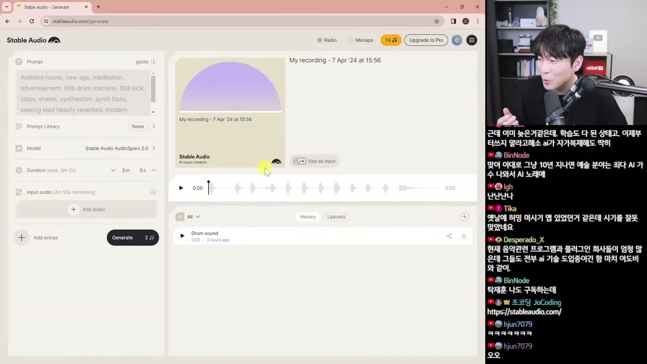Click the Generate button
The height and width of the screenshot is (364, 647).
[133, 238]
